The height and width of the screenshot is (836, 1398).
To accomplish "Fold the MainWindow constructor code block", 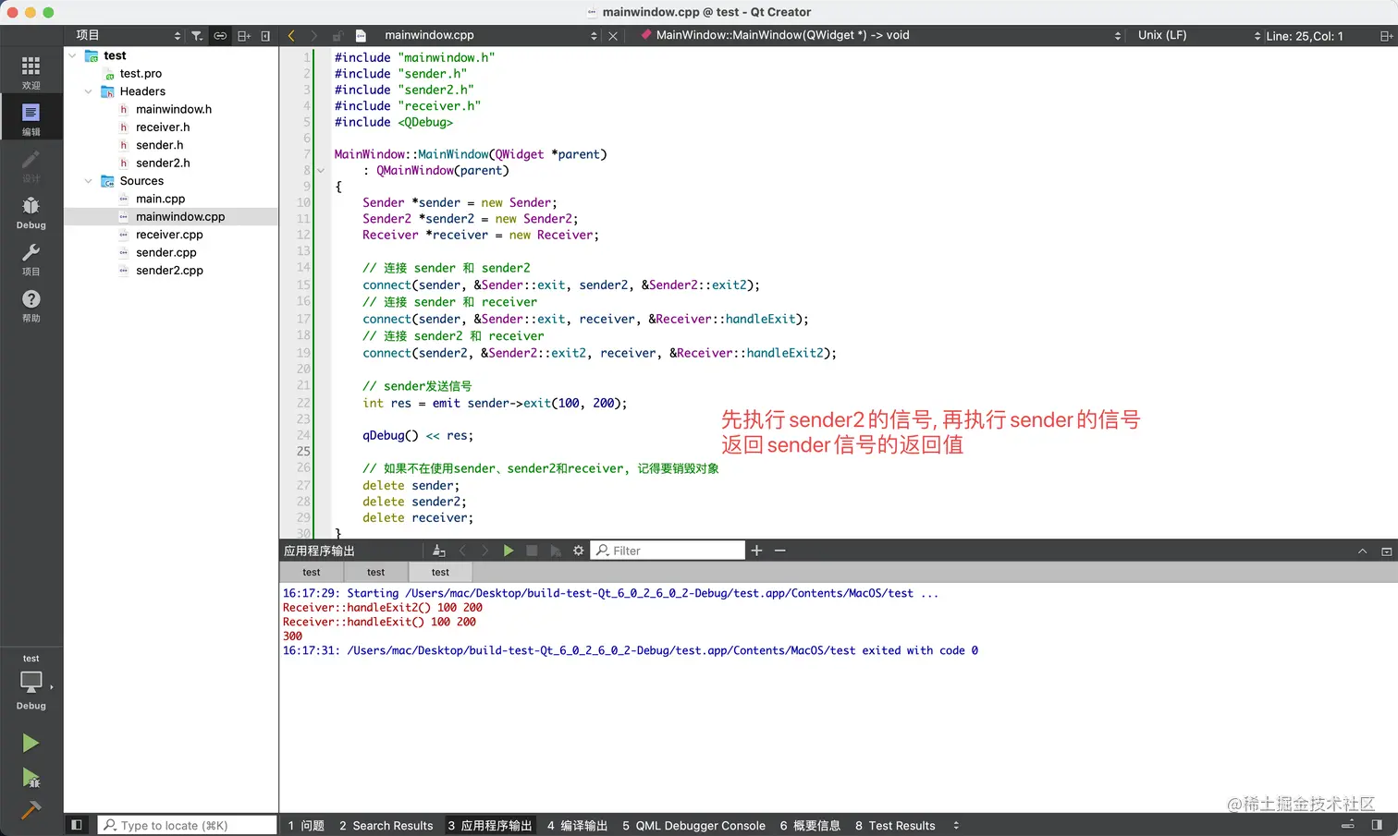I will [x=321, y=171].
